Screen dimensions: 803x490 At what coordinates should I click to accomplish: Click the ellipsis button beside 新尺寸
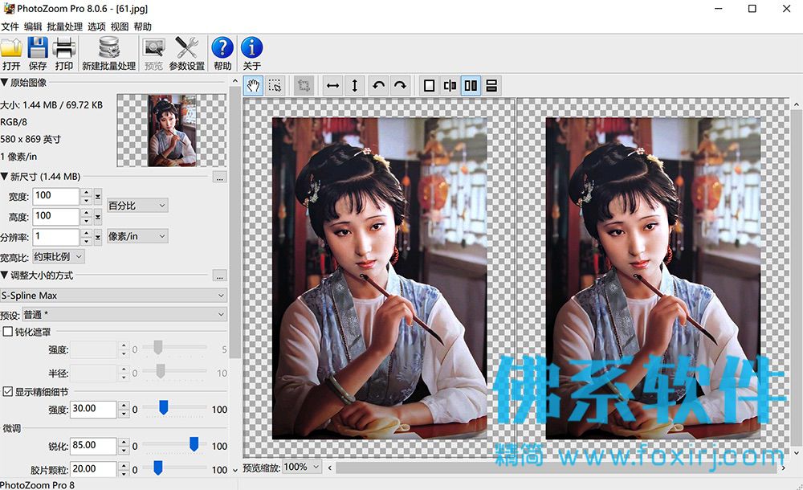220,178
